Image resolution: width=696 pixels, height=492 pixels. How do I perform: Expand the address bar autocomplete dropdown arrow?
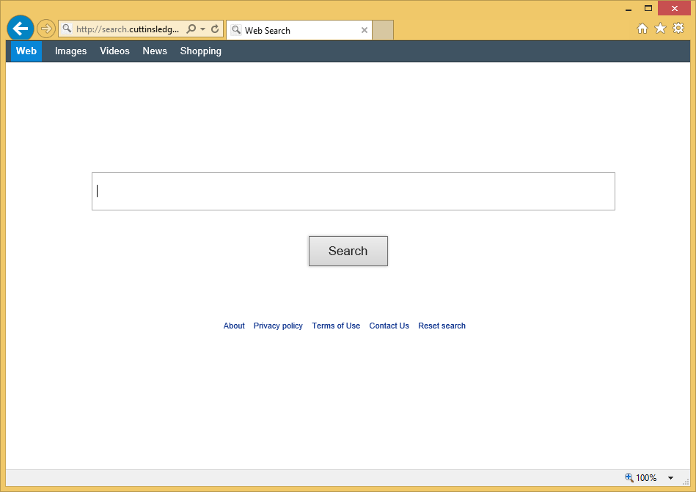[x=203, y=29]
